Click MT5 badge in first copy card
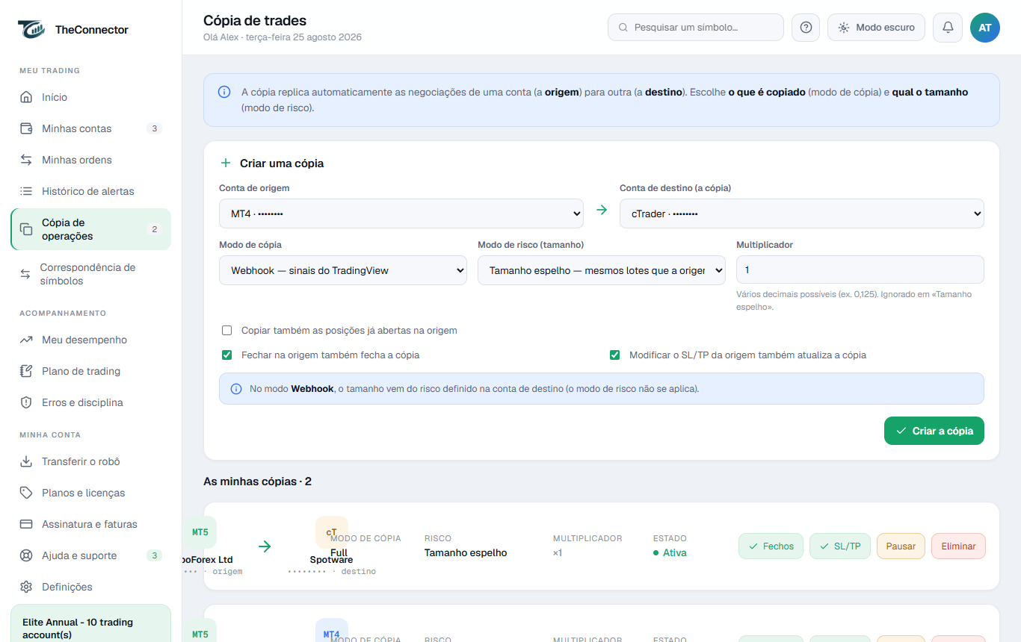Screen dimensions: 1021x642 point(200,532)
